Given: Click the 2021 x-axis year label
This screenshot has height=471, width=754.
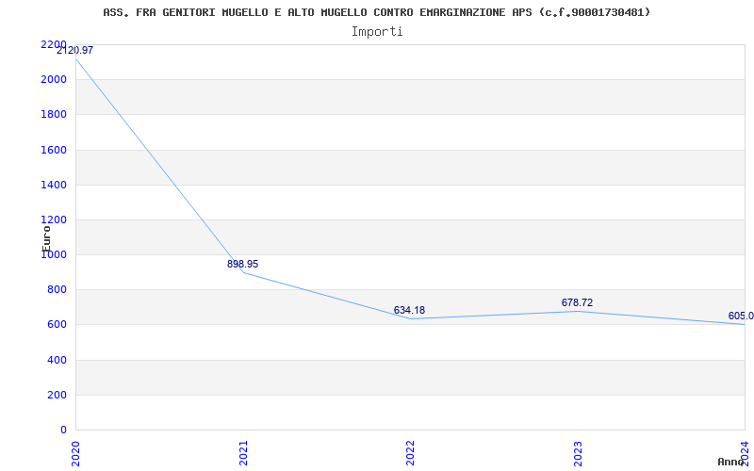Looking at the screenshot, I should (243, 453).
